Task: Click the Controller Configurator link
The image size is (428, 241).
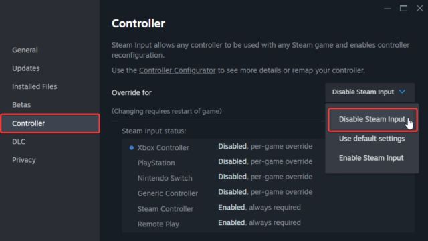Action: pos(177,70)
